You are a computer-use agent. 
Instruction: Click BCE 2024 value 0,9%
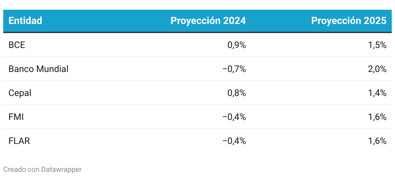[237, 45]
